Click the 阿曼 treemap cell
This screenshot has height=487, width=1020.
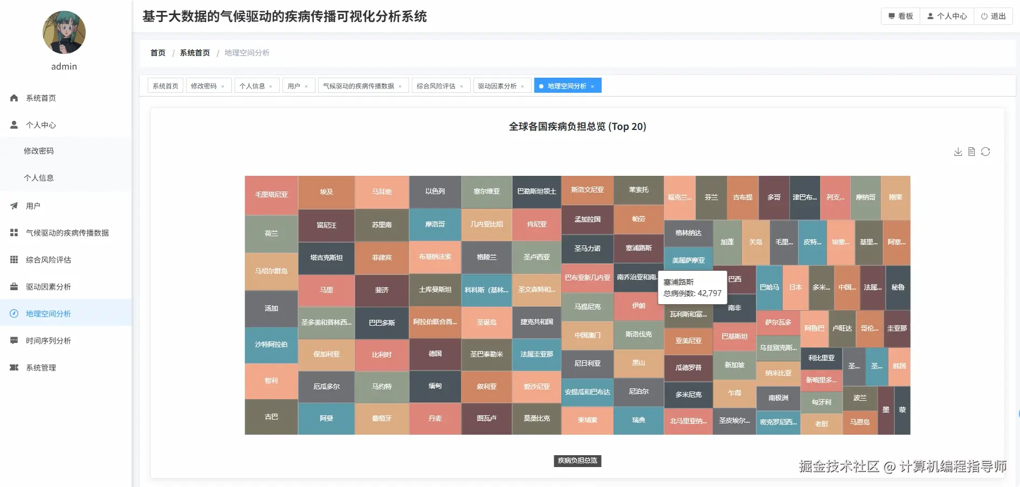tap(326, 419)
